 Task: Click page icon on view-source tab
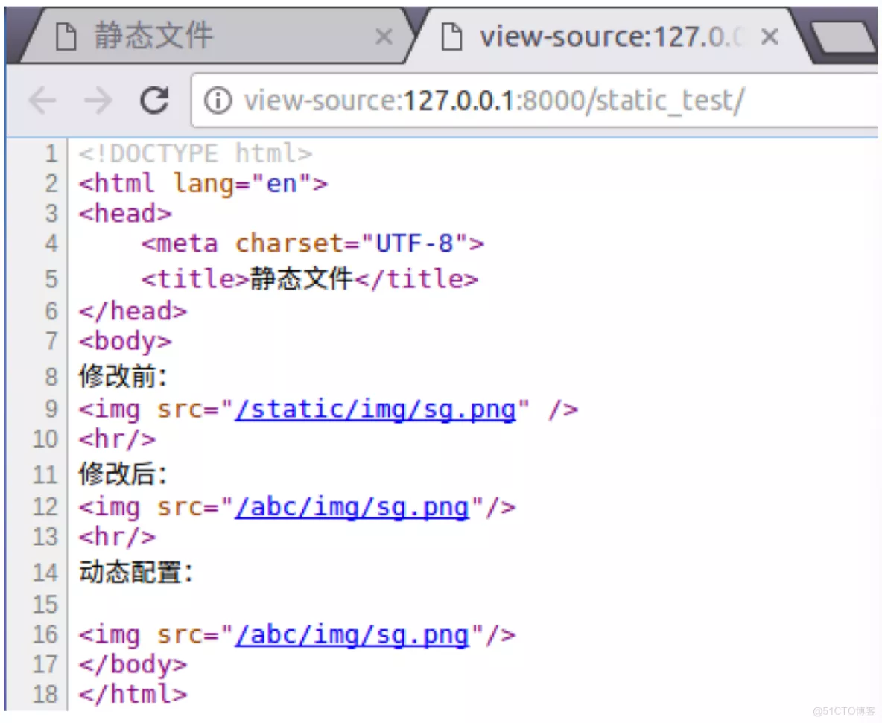[451, 37]
